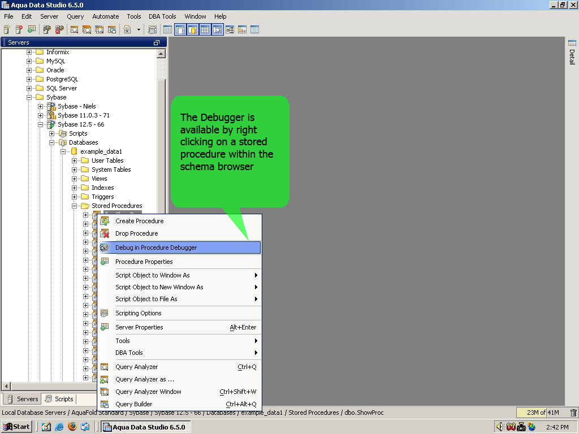Viewport: 579px width, 434px height.
Task: Select Debug in Procedure Debugger
Action: pos(180,248)
